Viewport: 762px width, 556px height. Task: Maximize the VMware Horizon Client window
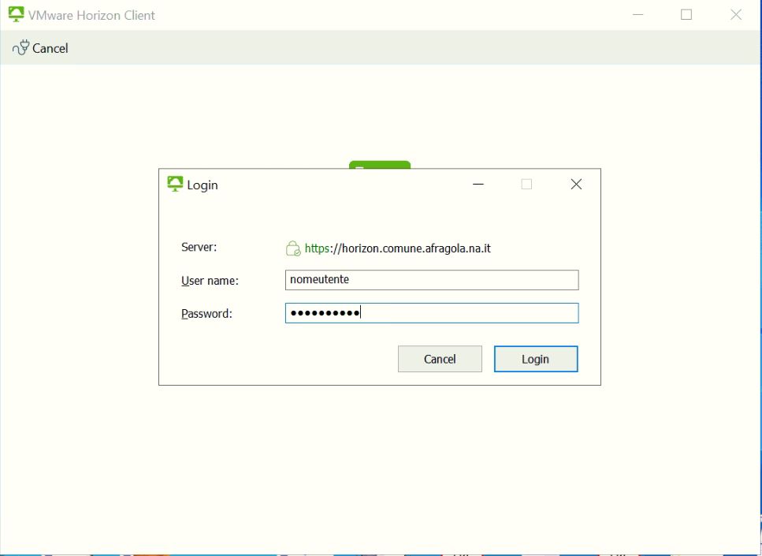[686, 15]
